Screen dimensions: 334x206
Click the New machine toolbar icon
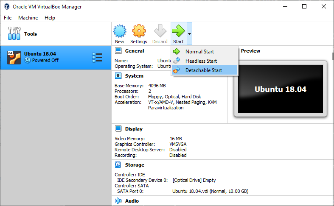(x=120, y=31)
